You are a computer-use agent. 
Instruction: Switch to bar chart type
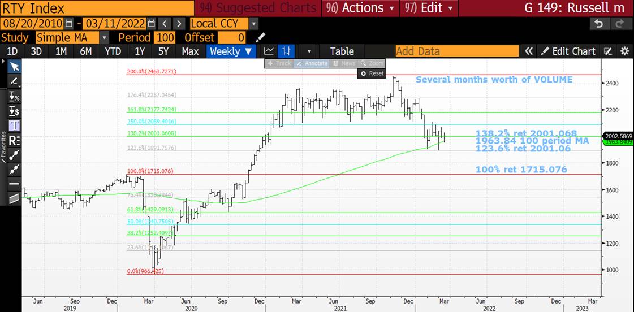point(287,51)
